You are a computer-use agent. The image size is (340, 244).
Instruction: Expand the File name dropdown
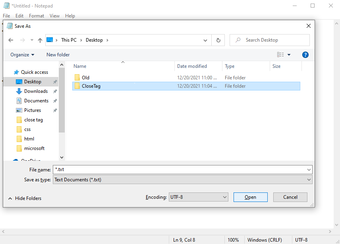coord(309,170)
